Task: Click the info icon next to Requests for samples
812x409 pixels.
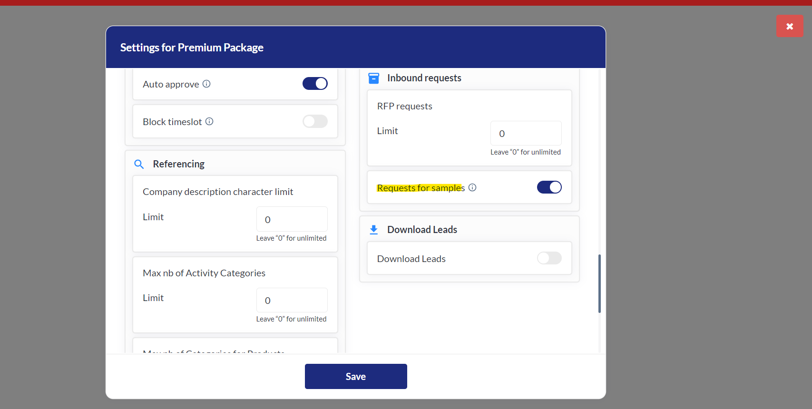Action: (472, 187)
